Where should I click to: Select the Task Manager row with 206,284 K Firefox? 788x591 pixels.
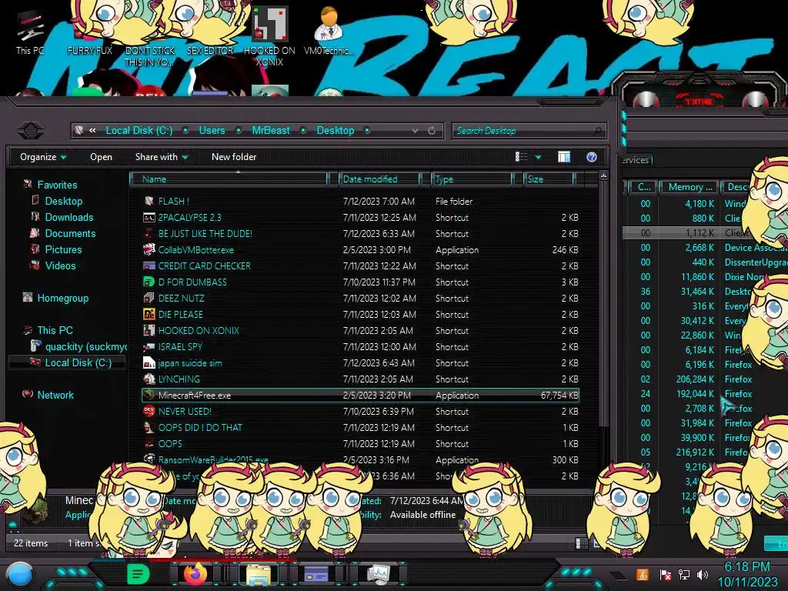point(705,379)
